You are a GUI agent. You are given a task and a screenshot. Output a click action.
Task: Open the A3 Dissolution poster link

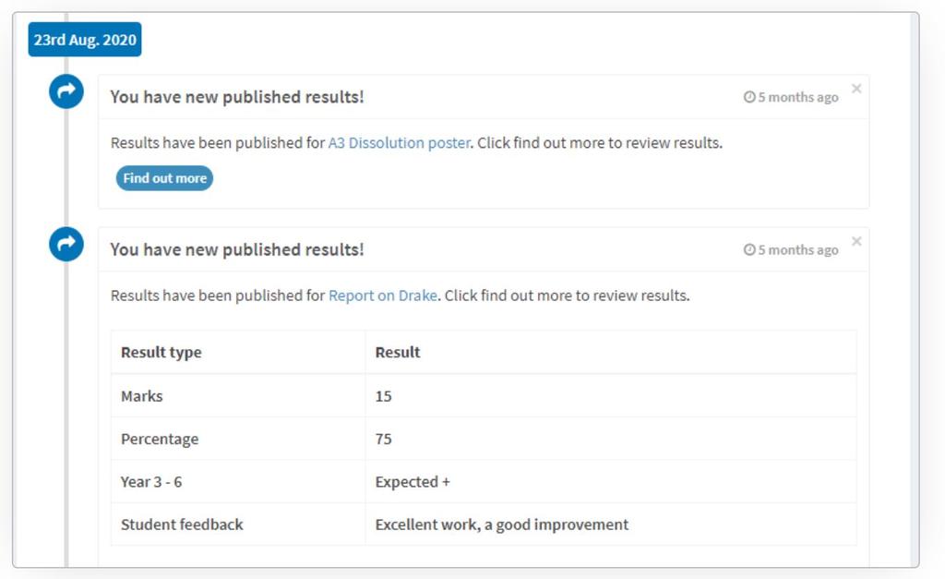(399, 143)
